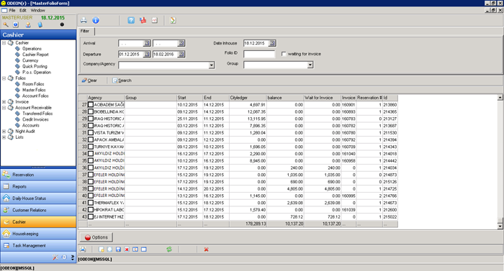Click the Search button
The height and width of the screenshot is (271, 504).
(x=122, y=81)
